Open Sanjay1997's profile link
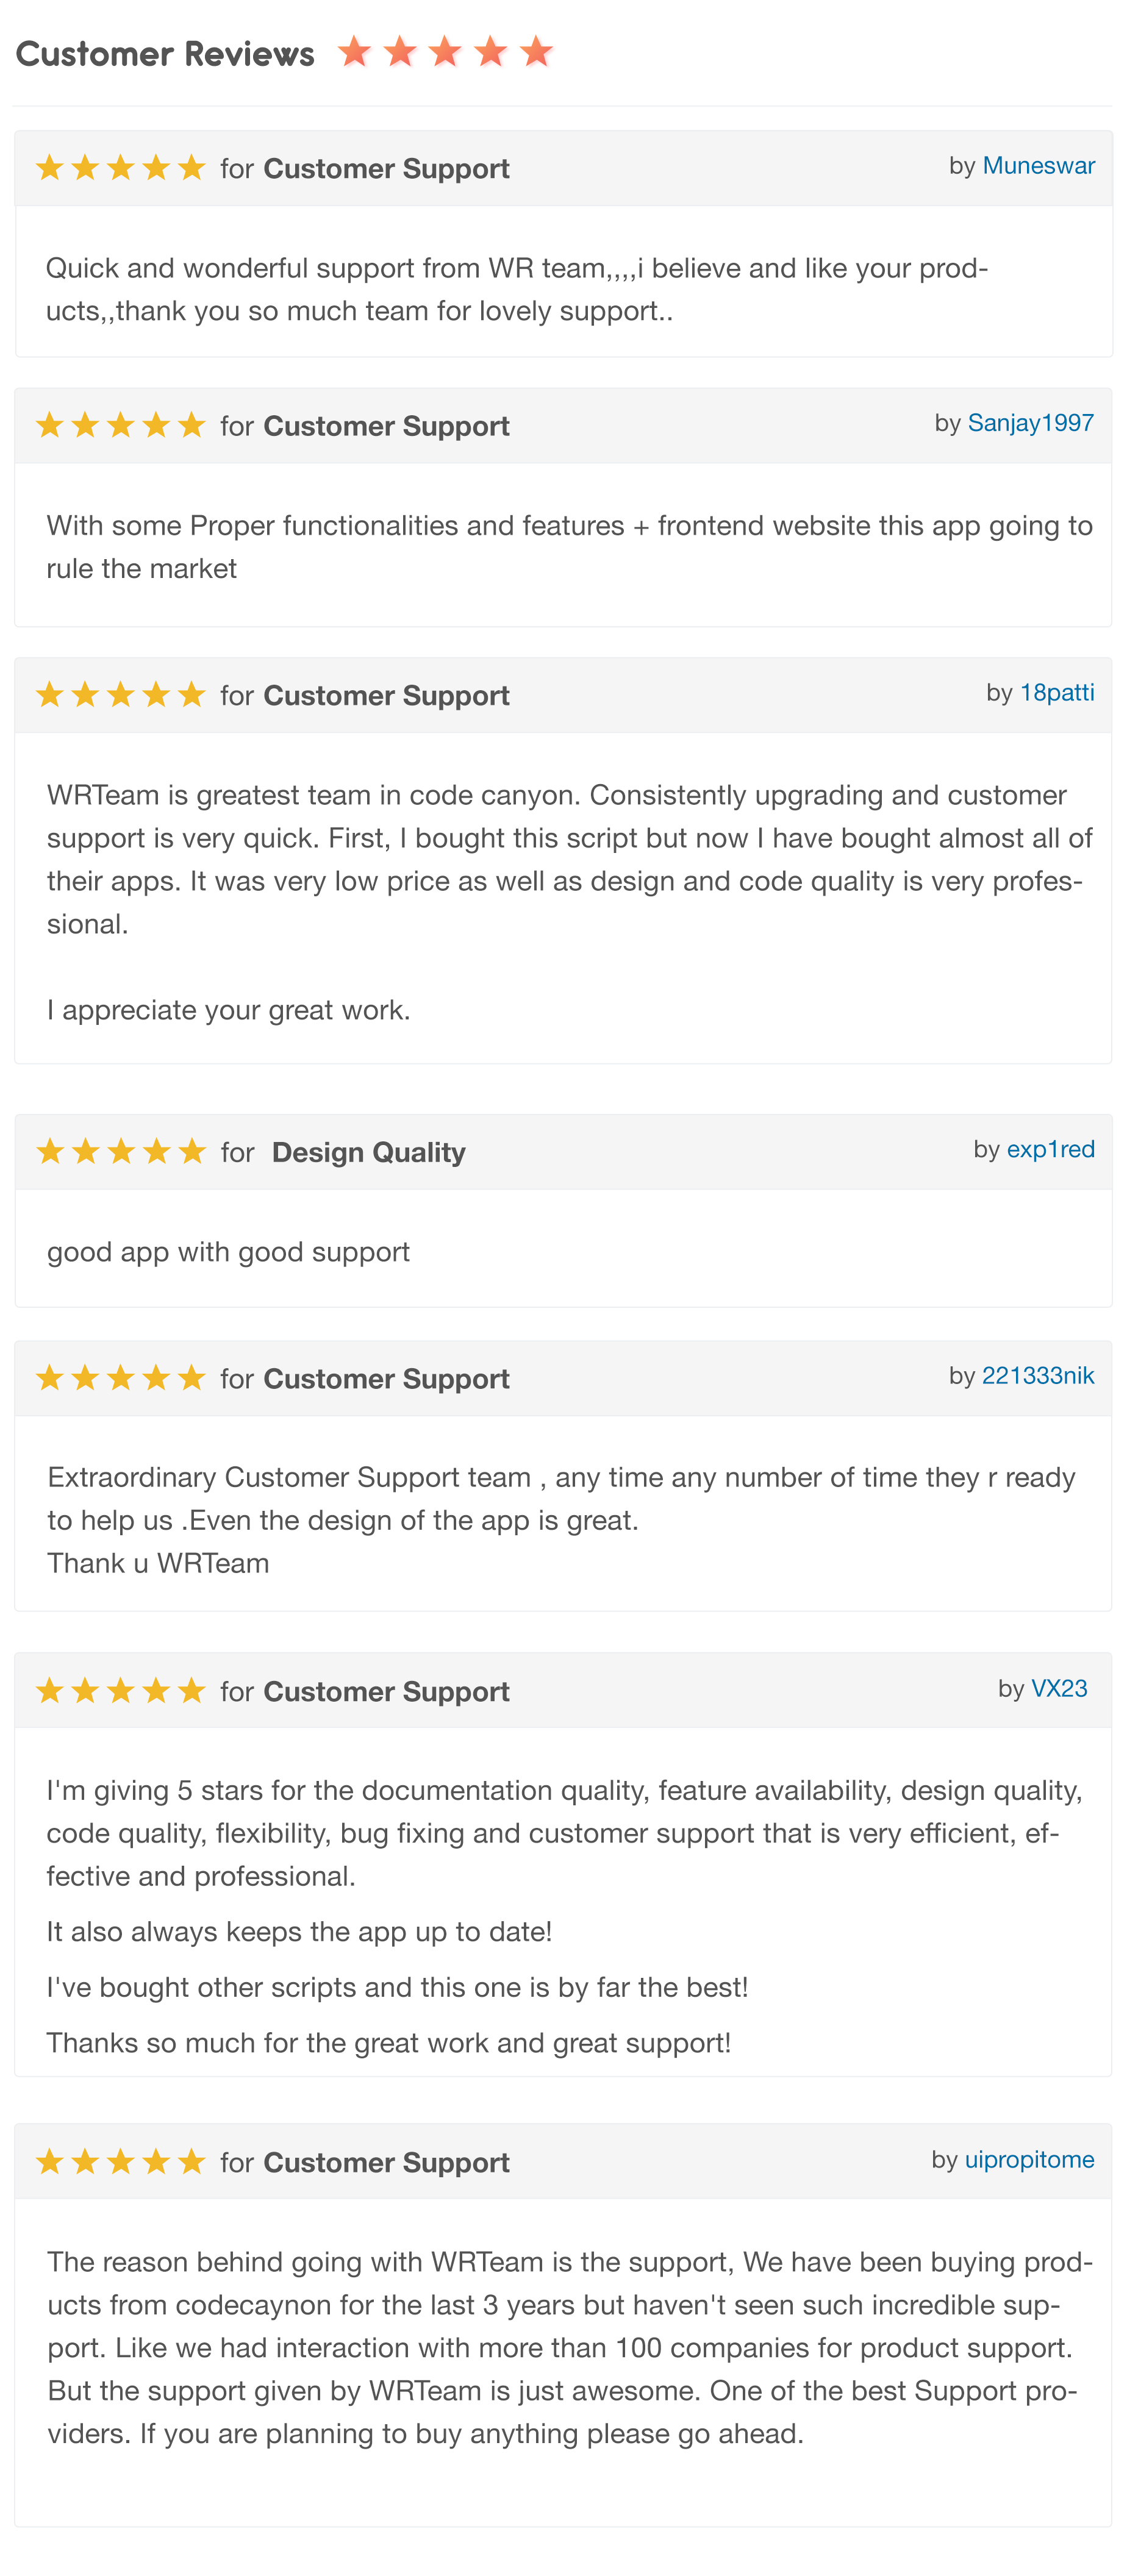This screenshot has height=2576, width=1127. click(1030, 423)
